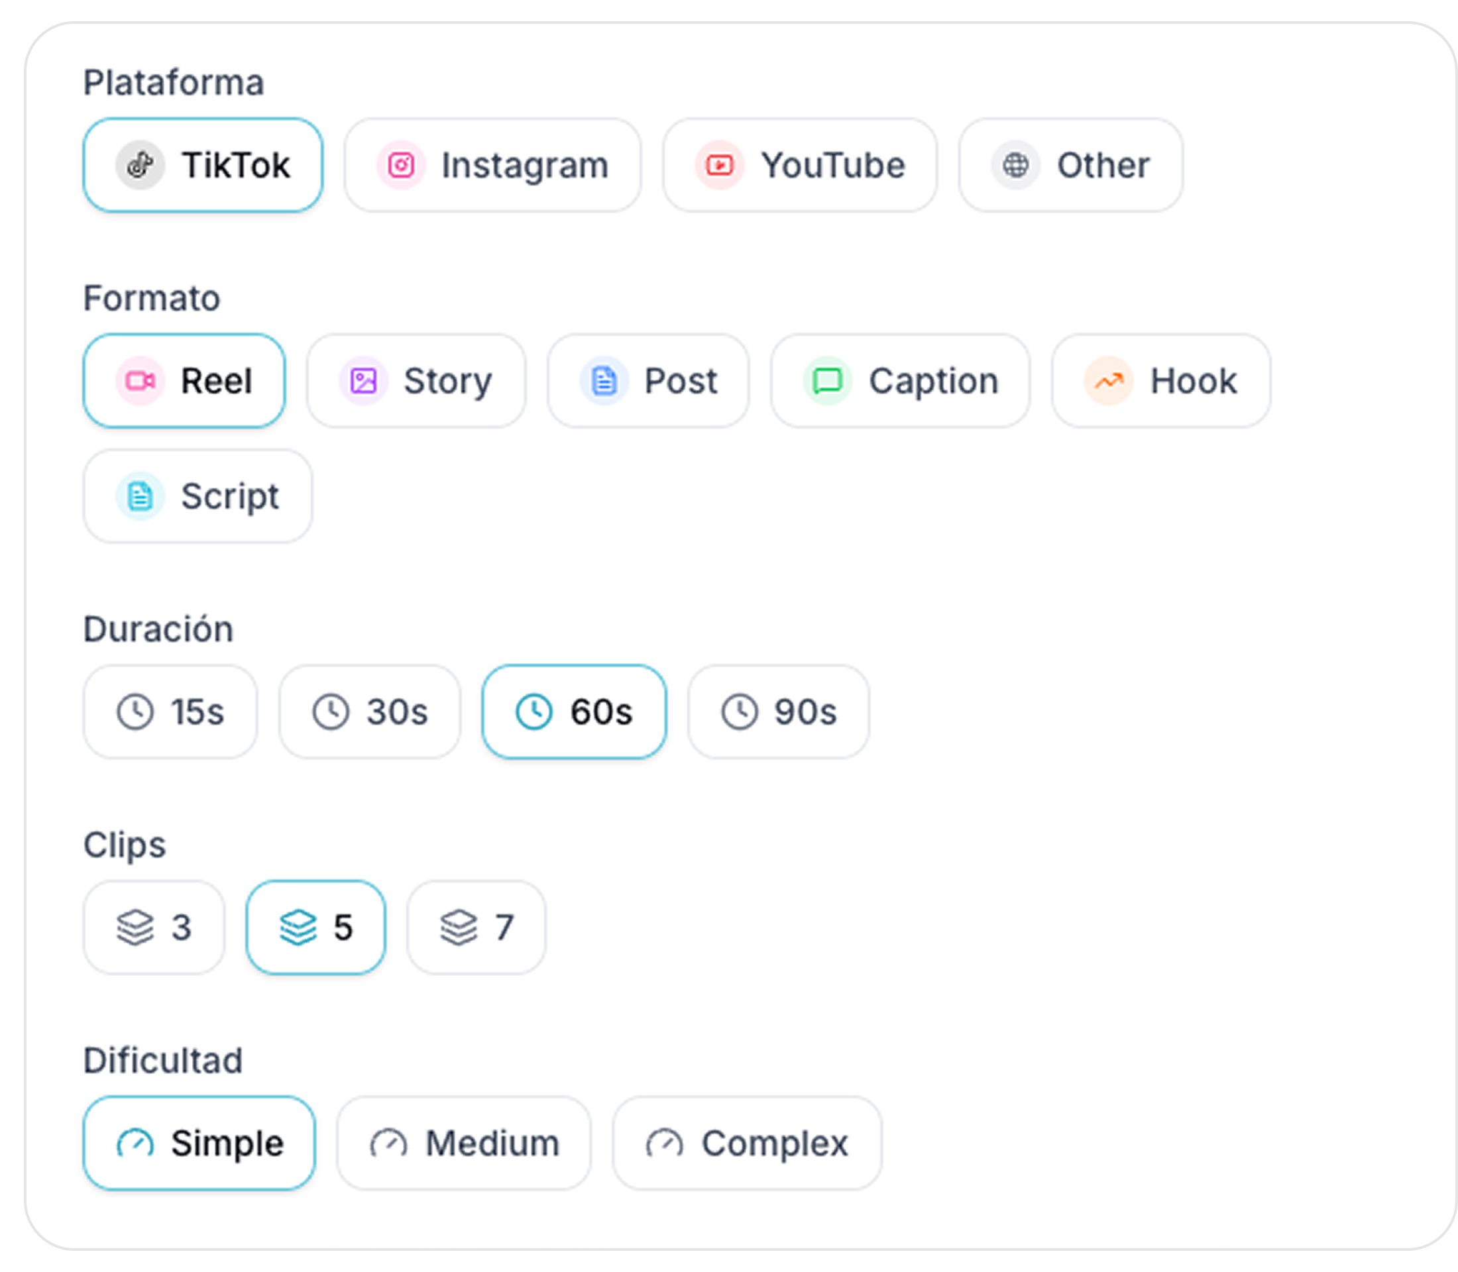
Task: Click the Script document icon
Action: pos(140,496)
